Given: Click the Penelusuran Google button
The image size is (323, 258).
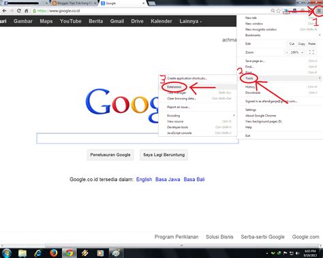Looking at the screenshot, I should click(x=110, y=155).
